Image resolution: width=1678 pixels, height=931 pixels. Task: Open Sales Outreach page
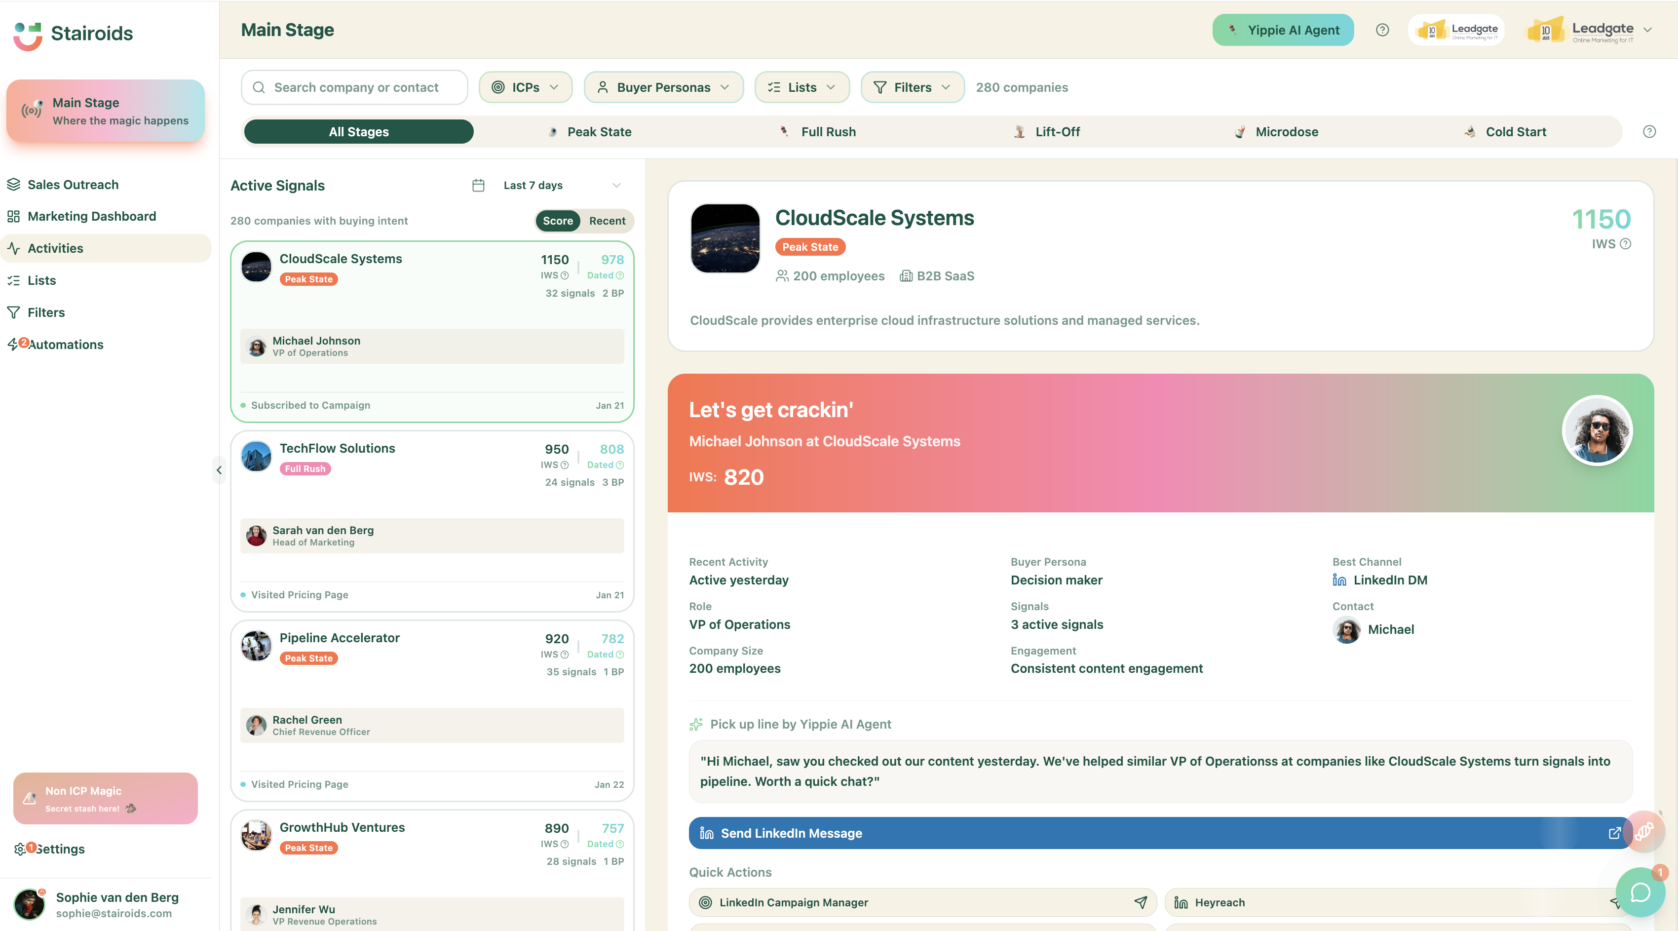click(x=73, y=185)
